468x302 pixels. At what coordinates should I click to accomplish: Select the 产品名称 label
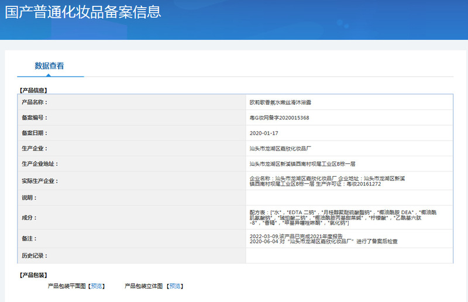(35, 102)
